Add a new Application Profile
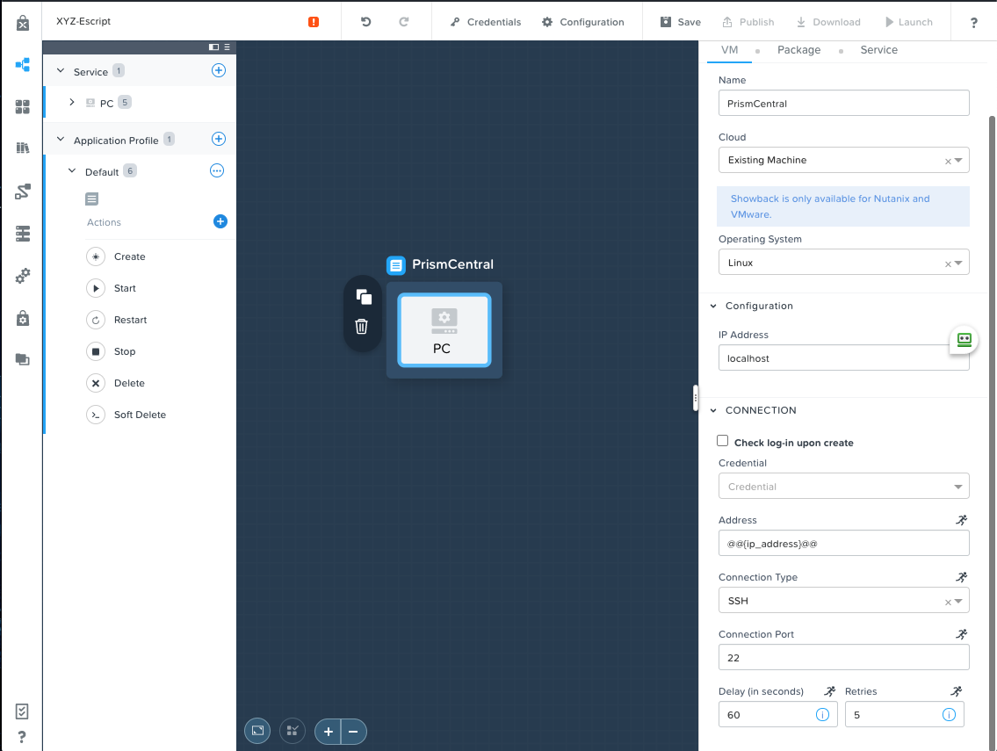The image size is (997, 751). tap(218, 139)
